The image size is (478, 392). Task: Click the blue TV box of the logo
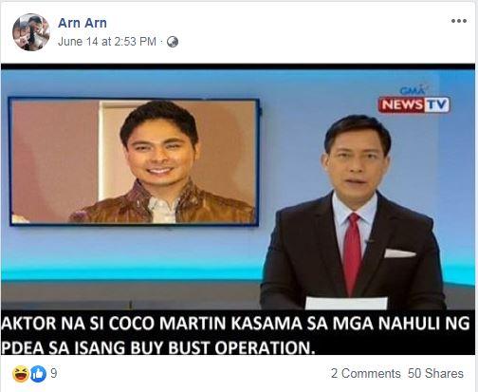(x=436, y=104)
